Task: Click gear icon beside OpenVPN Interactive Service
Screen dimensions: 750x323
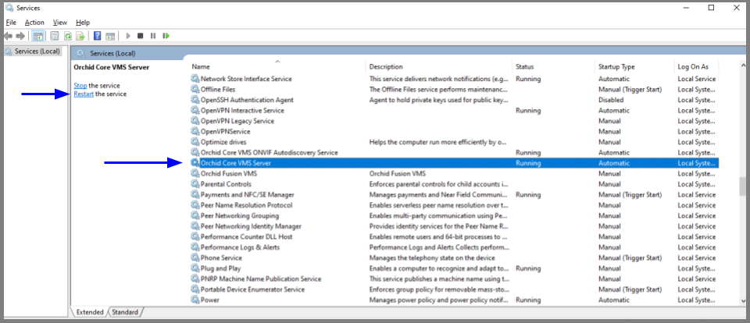Action: click(195, 110)
